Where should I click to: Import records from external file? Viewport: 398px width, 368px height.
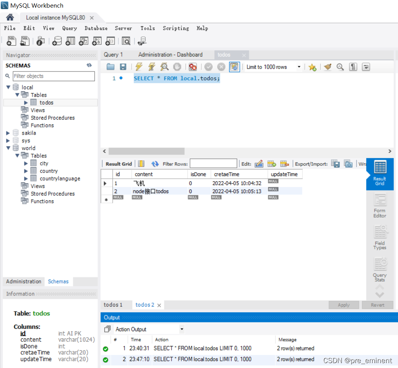coord(348,164)
